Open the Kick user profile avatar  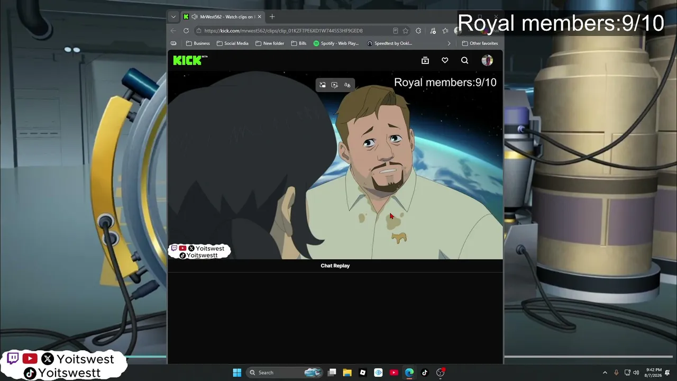(x=487, y=60)
